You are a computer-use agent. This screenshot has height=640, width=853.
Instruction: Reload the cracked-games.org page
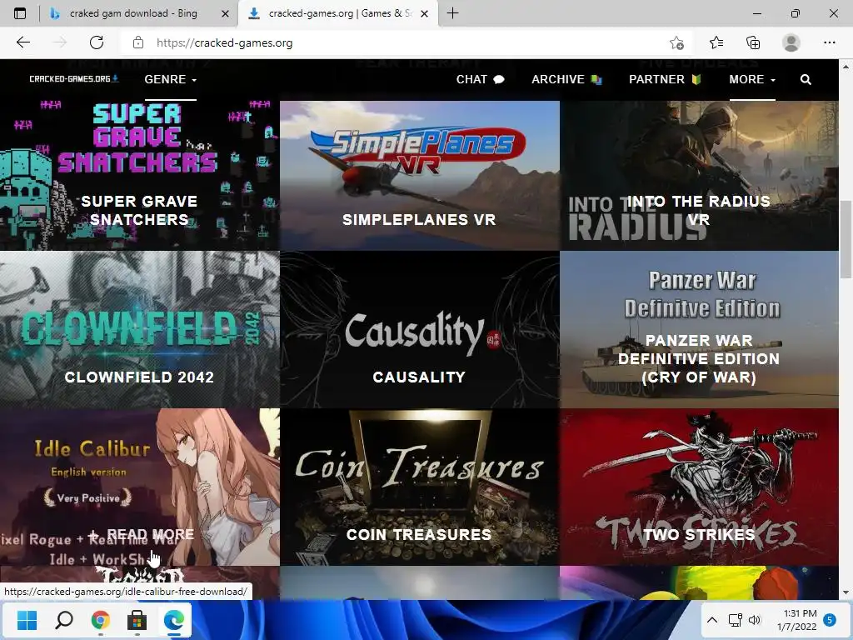97,42
